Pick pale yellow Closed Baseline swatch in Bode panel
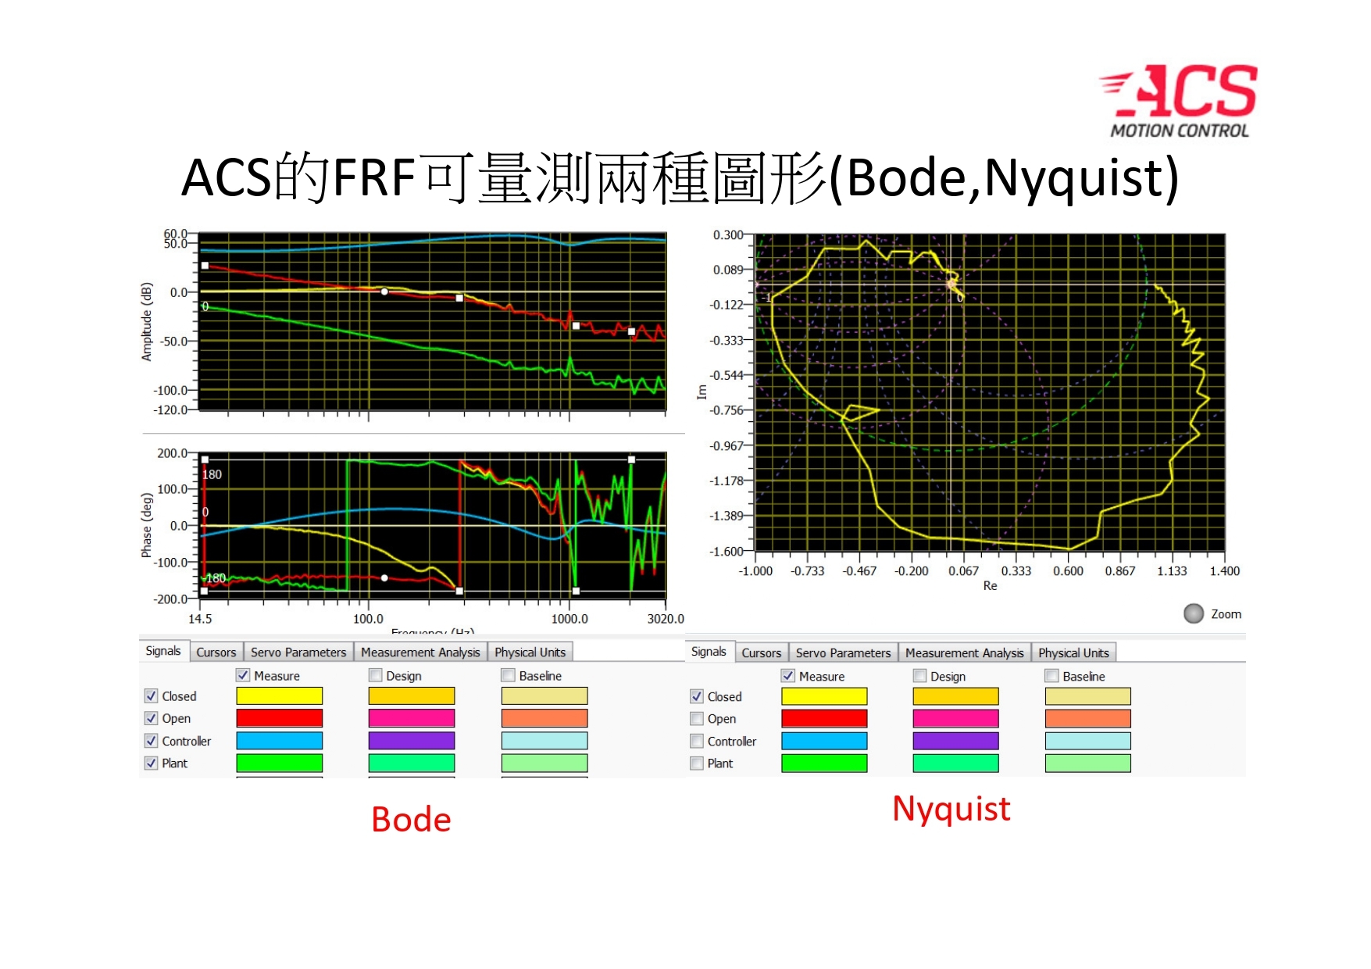The image size is (1371, 969). [x=544, y=695]
